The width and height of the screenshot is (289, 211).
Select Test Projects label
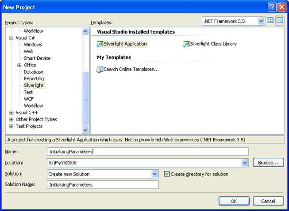[29, 126]
